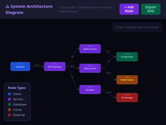Click the orange Cache legend swatch

point(9,110)
